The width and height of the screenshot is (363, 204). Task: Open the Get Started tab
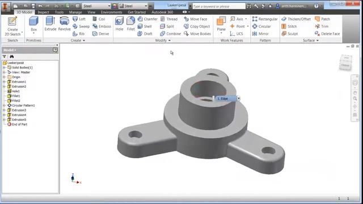tap(137, 12)
